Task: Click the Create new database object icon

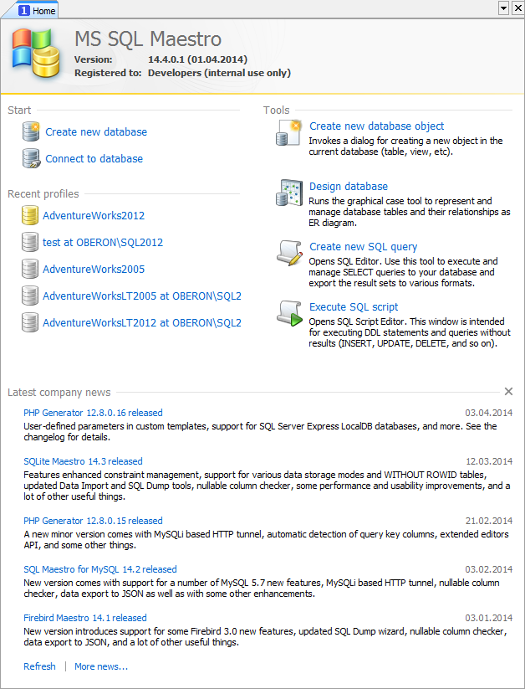Action: (x=288, y=132)
